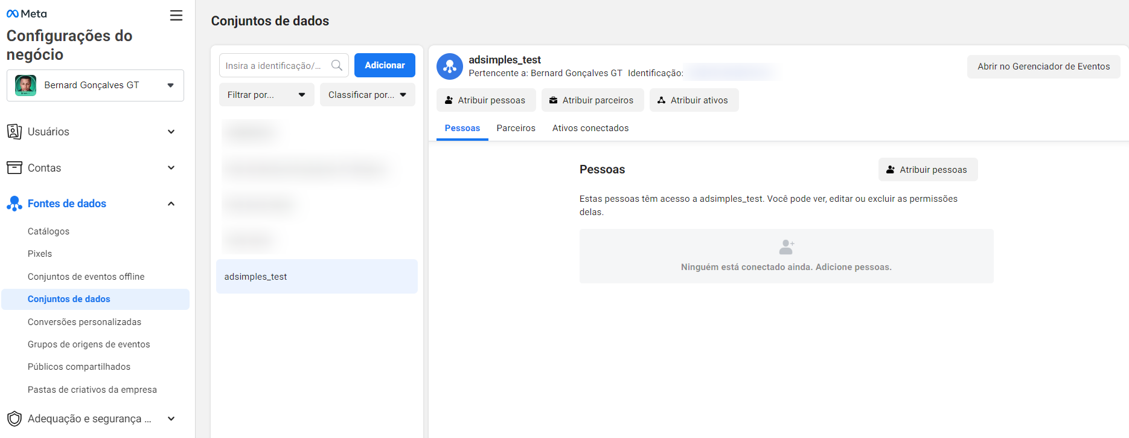Collapse the Fontes de dados section
The image size is (1129, 438).
(171, 204)
